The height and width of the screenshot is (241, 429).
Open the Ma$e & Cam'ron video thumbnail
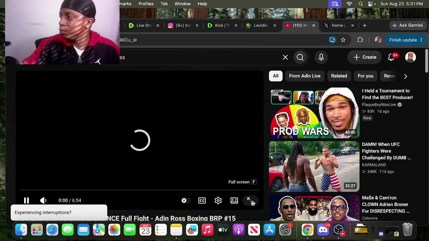[314, 208]
